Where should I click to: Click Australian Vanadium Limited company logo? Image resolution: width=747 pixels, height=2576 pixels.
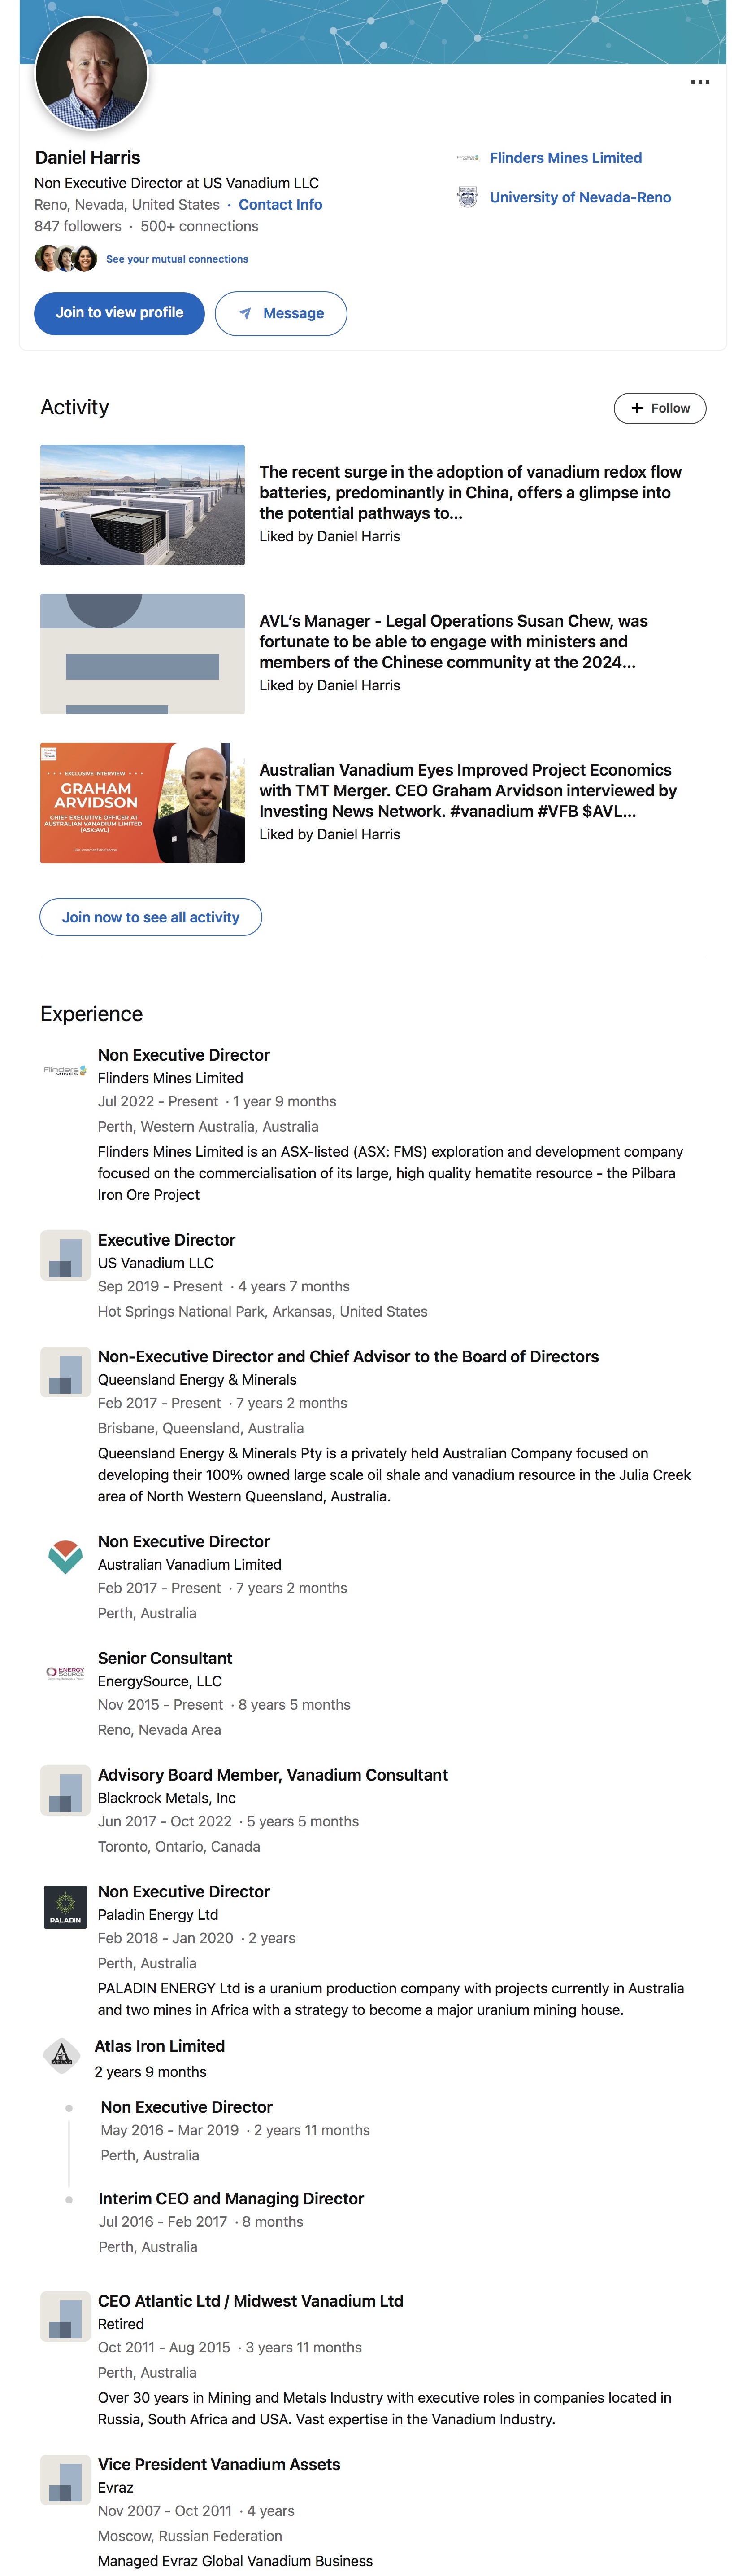coord(65,1557)
